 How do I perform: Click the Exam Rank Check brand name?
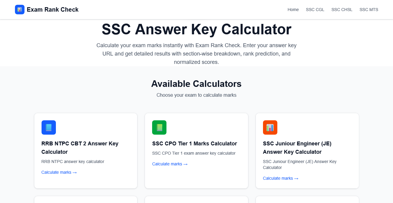pos(53,10)
